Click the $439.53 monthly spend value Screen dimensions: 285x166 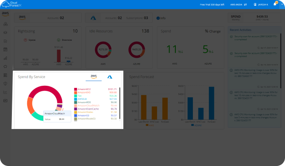262,17
